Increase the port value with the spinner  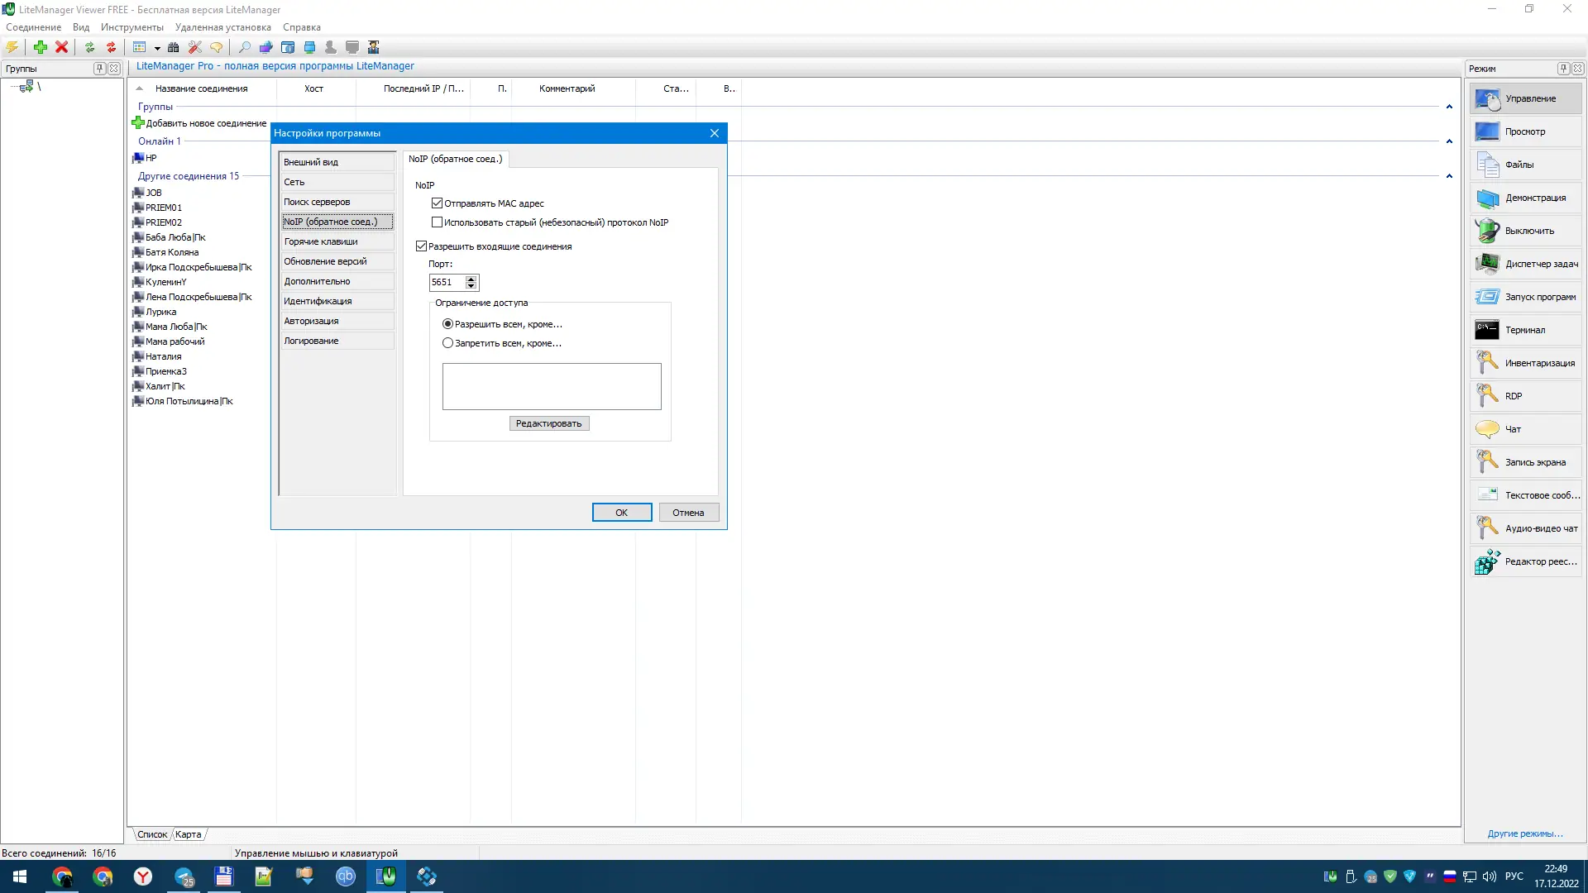tap(471, 279)
